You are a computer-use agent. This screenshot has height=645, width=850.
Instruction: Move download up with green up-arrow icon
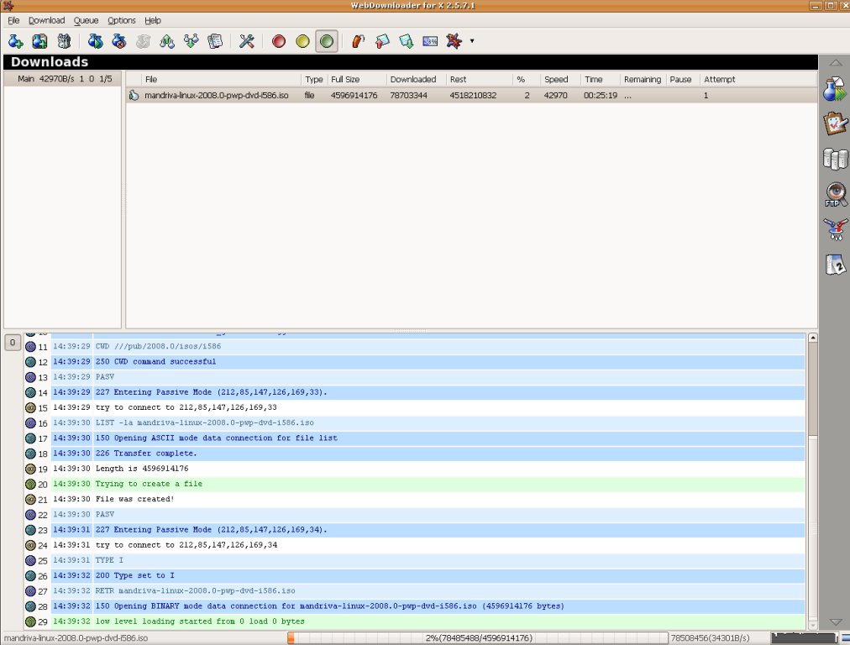[167, 41]
